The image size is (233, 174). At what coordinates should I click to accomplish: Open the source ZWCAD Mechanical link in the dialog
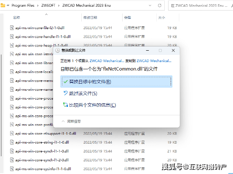[x=107, y=61]
